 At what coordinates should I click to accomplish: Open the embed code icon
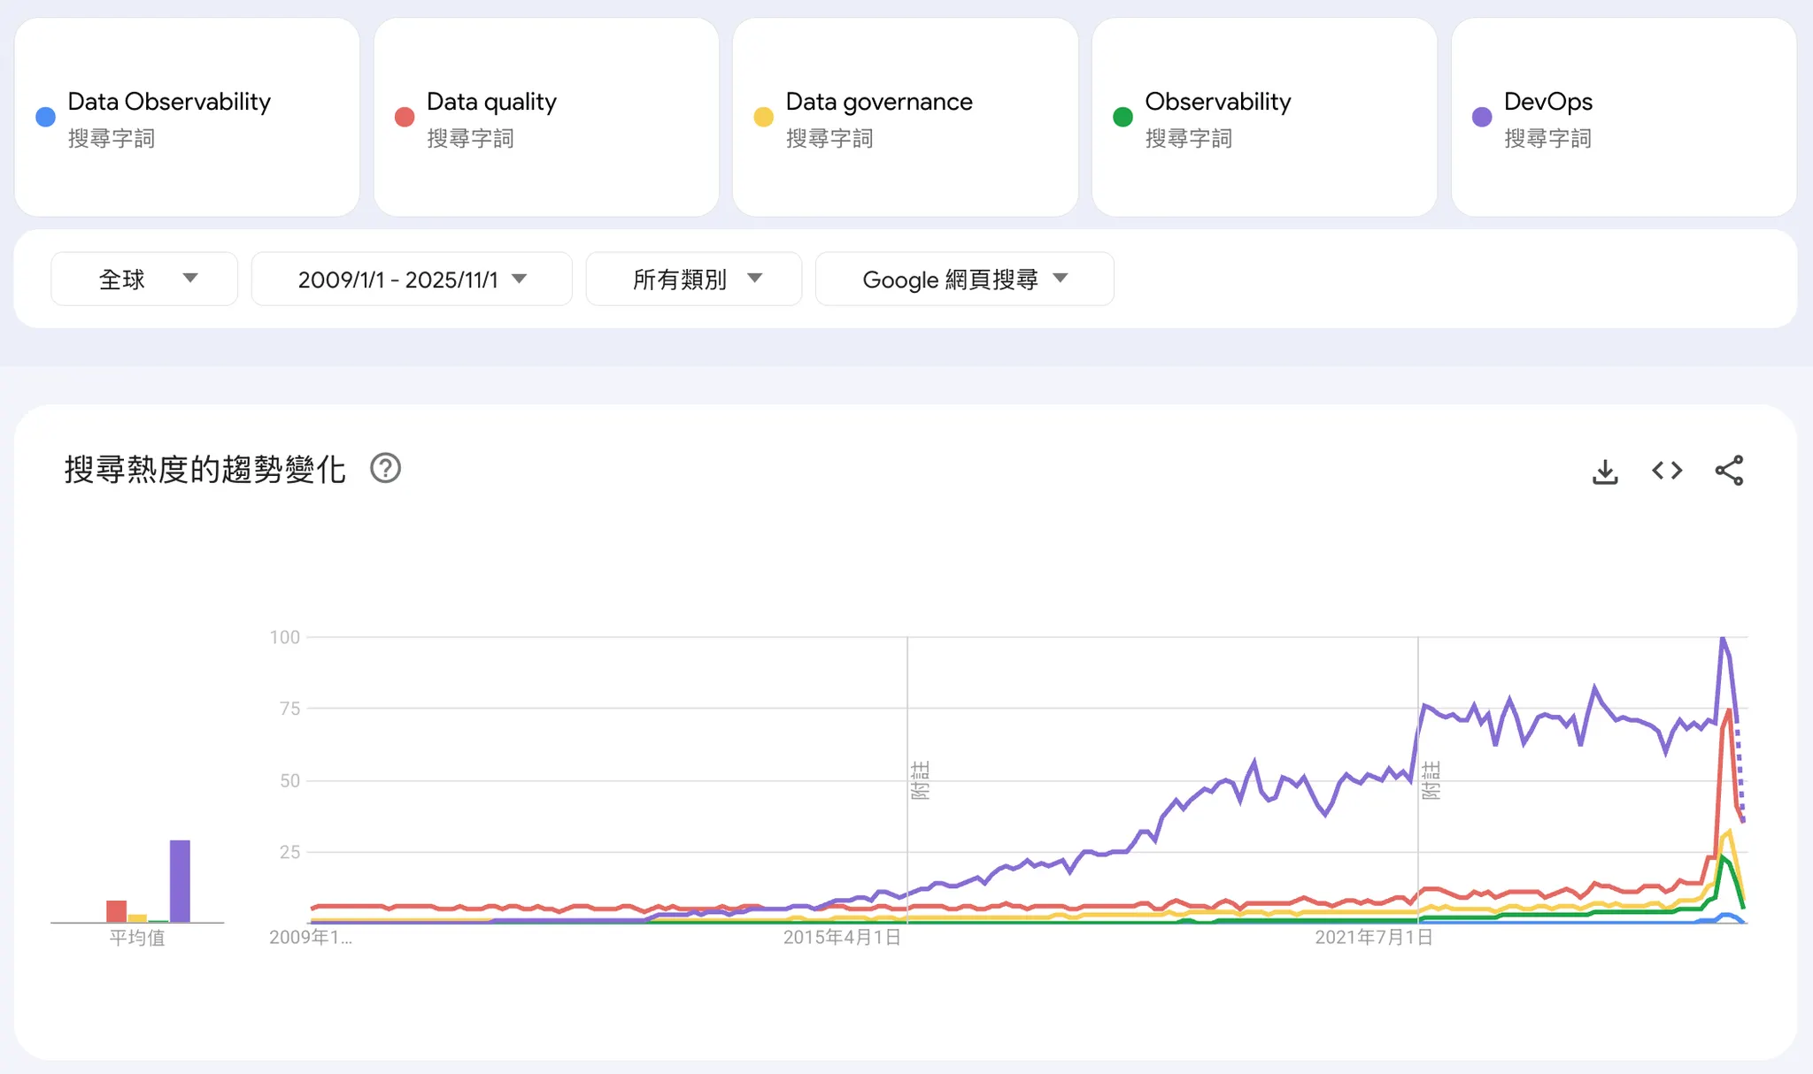(1667, 471)
